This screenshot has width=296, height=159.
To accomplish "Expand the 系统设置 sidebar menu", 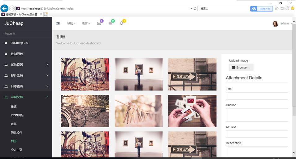I will (26, 65).
